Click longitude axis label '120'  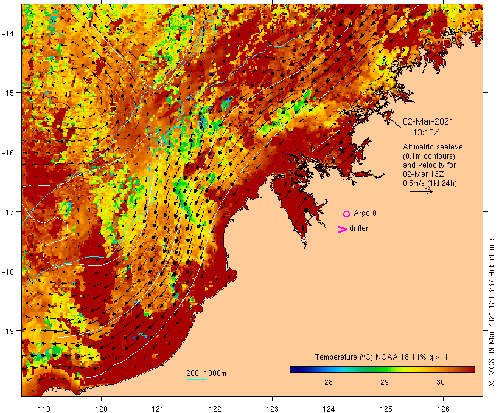click(x=101, y=409)
